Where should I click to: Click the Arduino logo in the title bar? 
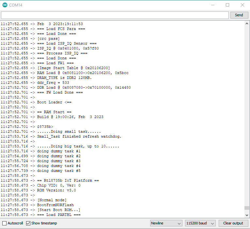click(x=5, y=5)
